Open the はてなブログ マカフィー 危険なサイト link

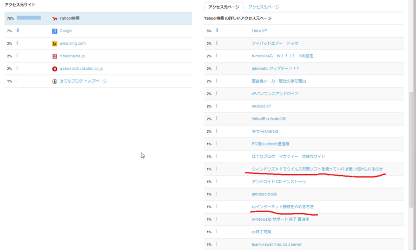pos(288,156)
